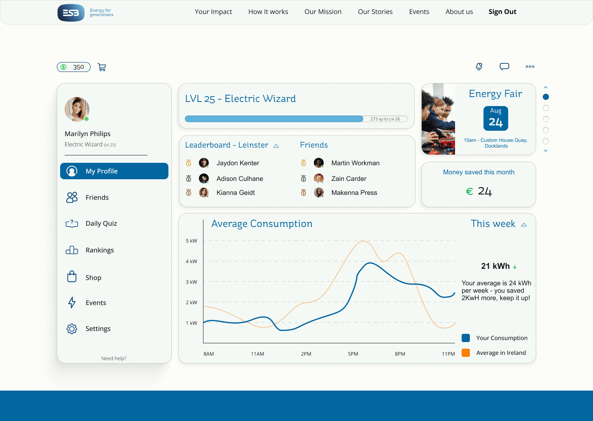Open Rankings in sidebar
The width and height of the screenshot is (593, 421).
coord(100,250)
